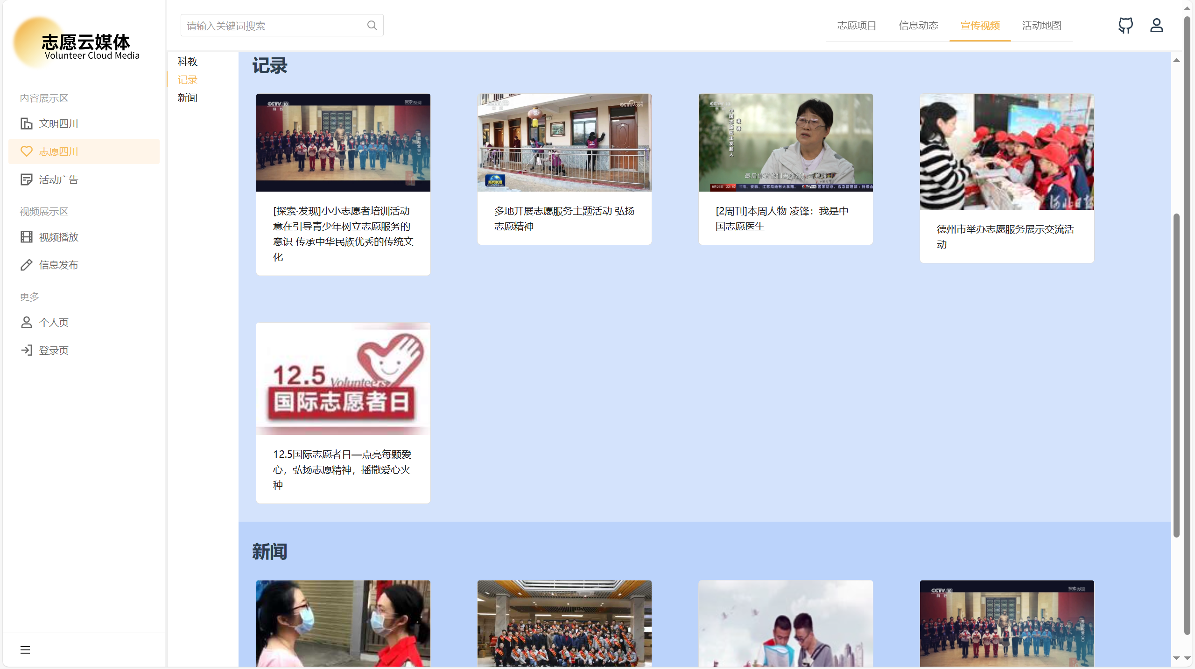1195x669 pixels.
Task: Jump to the 新闻 section anchor
Action: (x=188, y=98)
